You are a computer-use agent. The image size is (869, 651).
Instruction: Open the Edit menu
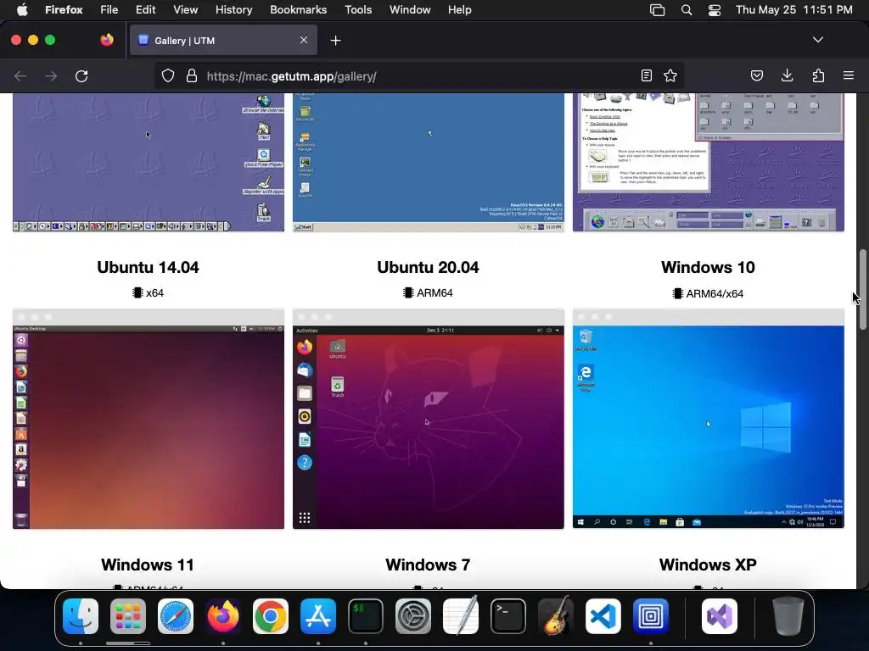[x=146, y=10]
